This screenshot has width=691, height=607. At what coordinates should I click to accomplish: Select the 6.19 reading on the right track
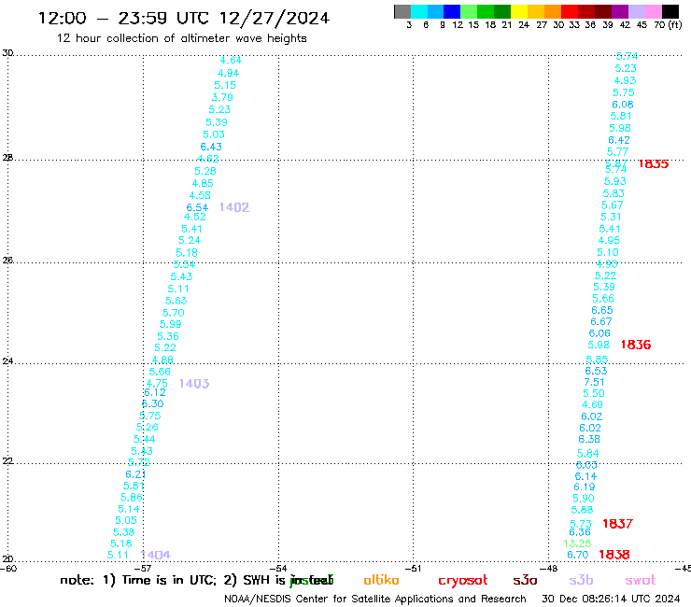585,487
